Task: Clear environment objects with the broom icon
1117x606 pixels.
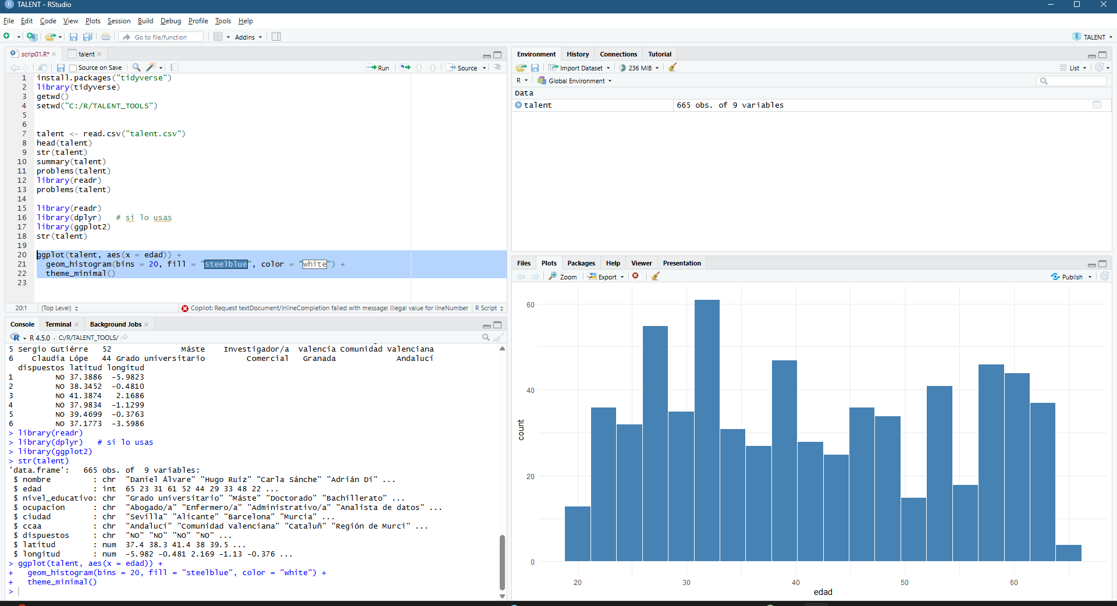Action: (x=673, y=68)
